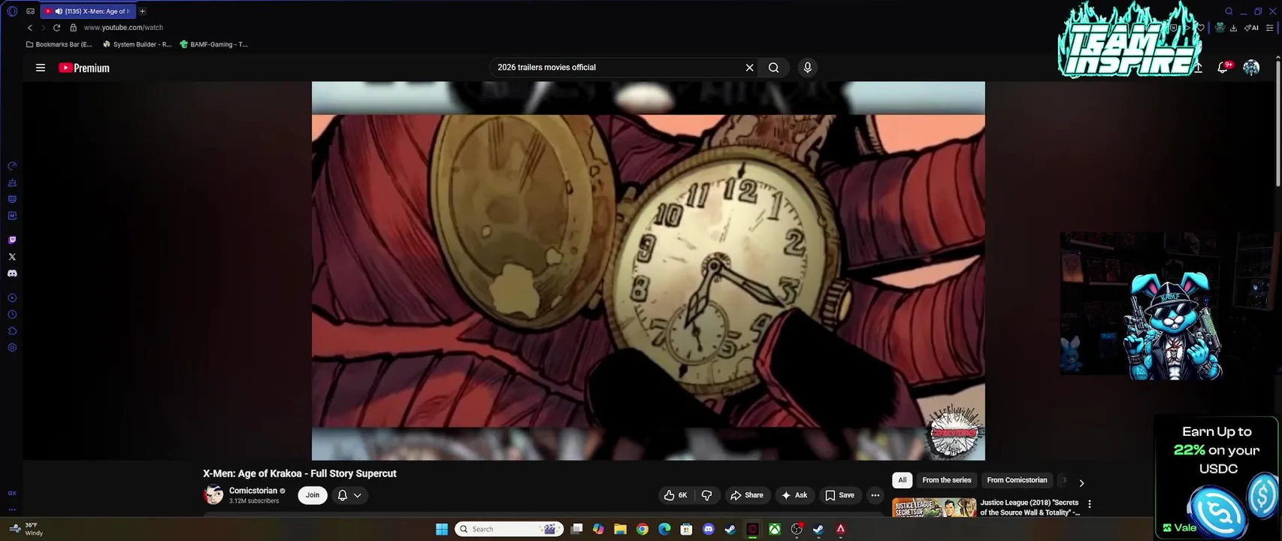Image resolution: width=1282 pixels, height=541 pixels.
Task: Go to YouTube Premium home logo
Action: [84, 68]
